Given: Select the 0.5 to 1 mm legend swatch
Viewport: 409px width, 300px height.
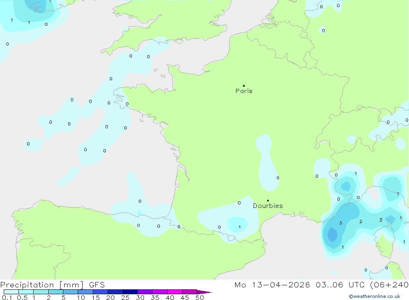Looking at the screenshot, I should click(26, 292).
